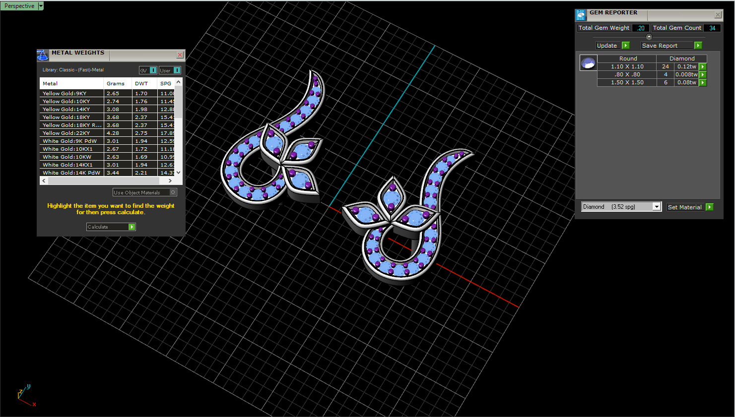Close the Gem Reporter panel
This screenshot has width=735, height=417.
718,15
